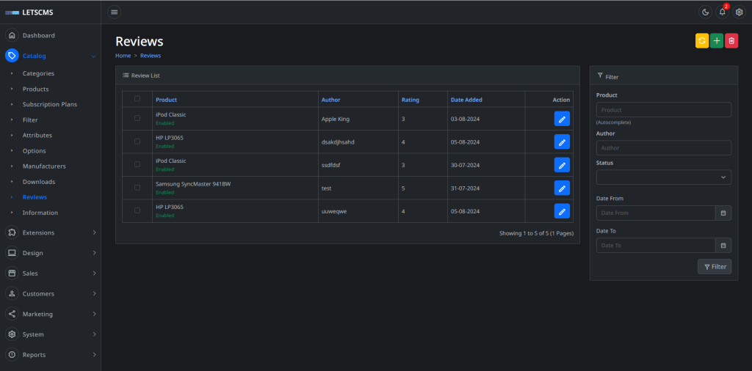Image resolution: width=752 pixels, height=371 pixels.
Task: Expand the Design menu chevron
Action: click(x=94, y=253)
